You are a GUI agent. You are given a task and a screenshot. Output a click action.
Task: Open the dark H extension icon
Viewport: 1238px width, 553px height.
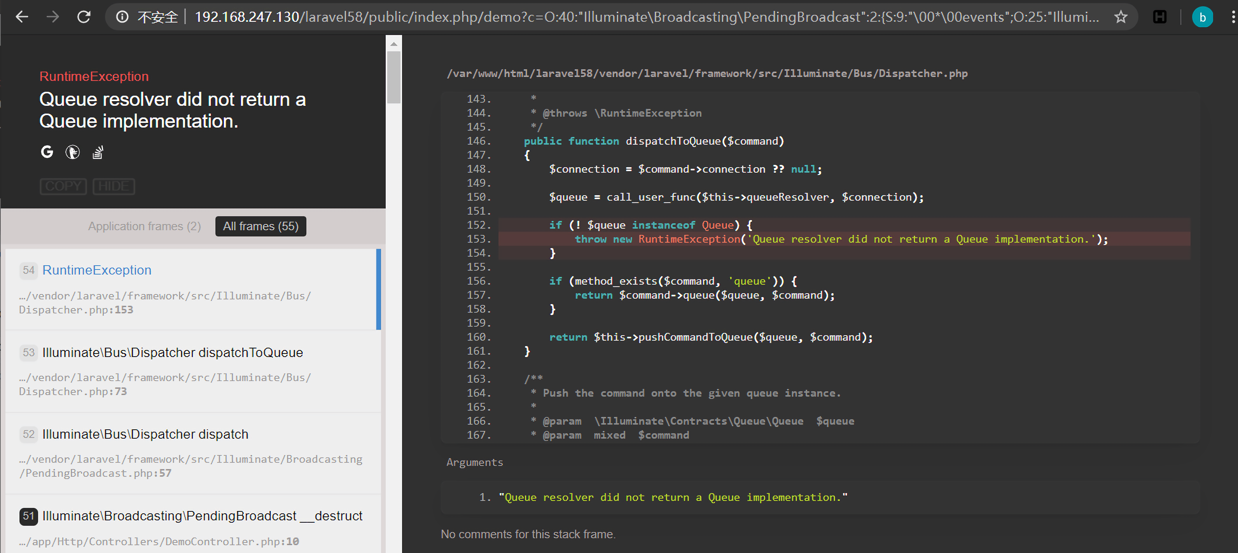pyautogui.click(x=1160, y=17)
